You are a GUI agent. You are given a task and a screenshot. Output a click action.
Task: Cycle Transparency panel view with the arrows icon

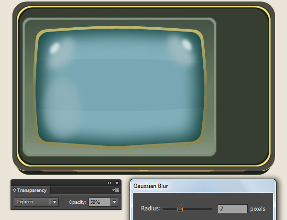(15, 190)
